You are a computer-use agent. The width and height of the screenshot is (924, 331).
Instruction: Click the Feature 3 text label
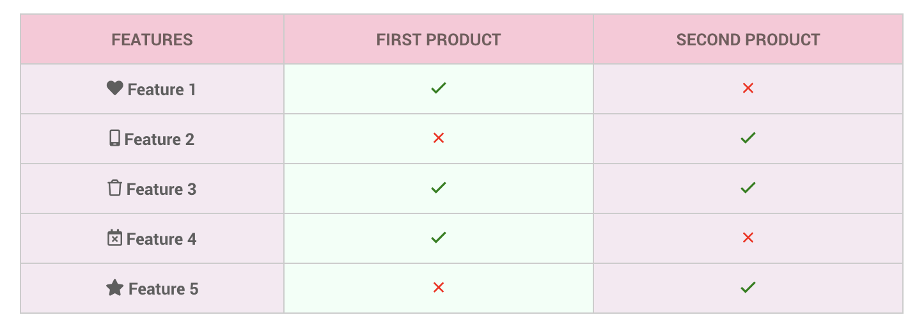pyautogui.click(x=161, y=189)
